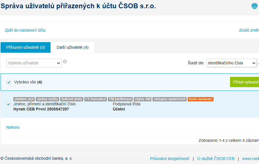Click the 'výpisy AM' tag
Screen dimensions: 259x164
143,99
